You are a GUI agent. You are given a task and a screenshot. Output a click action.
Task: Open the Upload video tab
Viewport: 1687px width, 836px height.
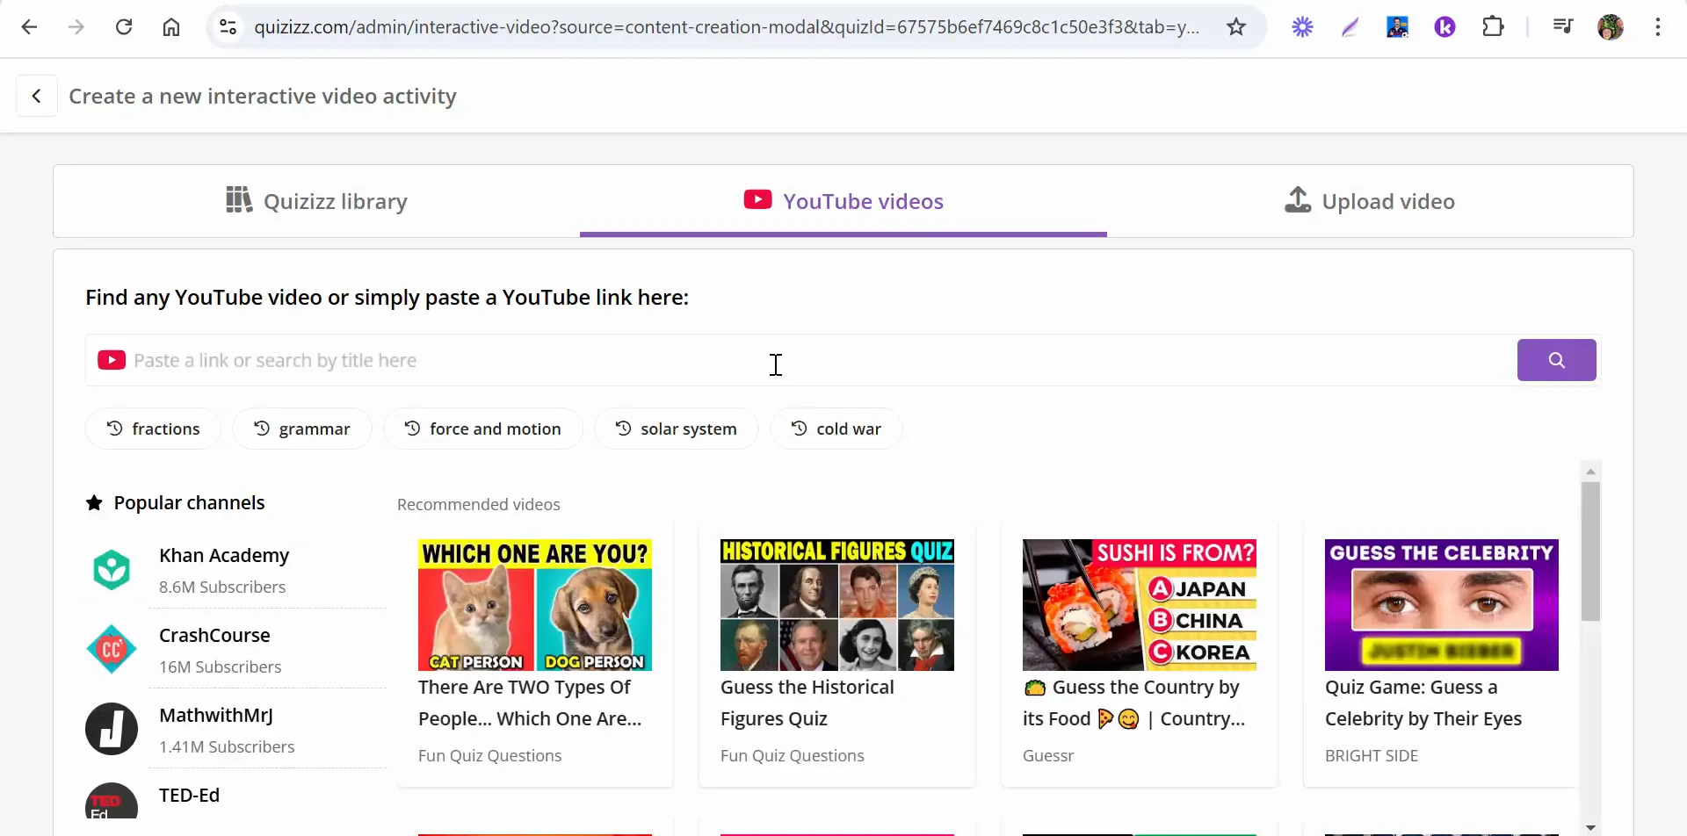(1370, 201)
